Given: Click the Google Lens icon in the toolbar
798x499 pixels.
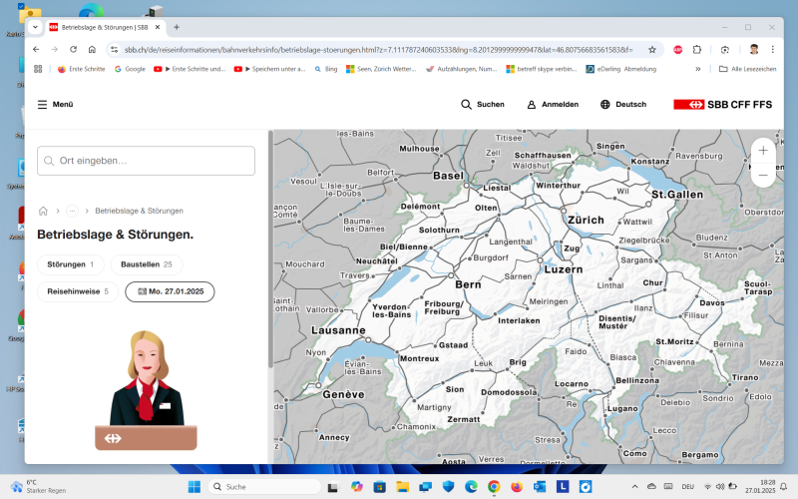Looking at the screenshot, I should (x=725, y=49).
